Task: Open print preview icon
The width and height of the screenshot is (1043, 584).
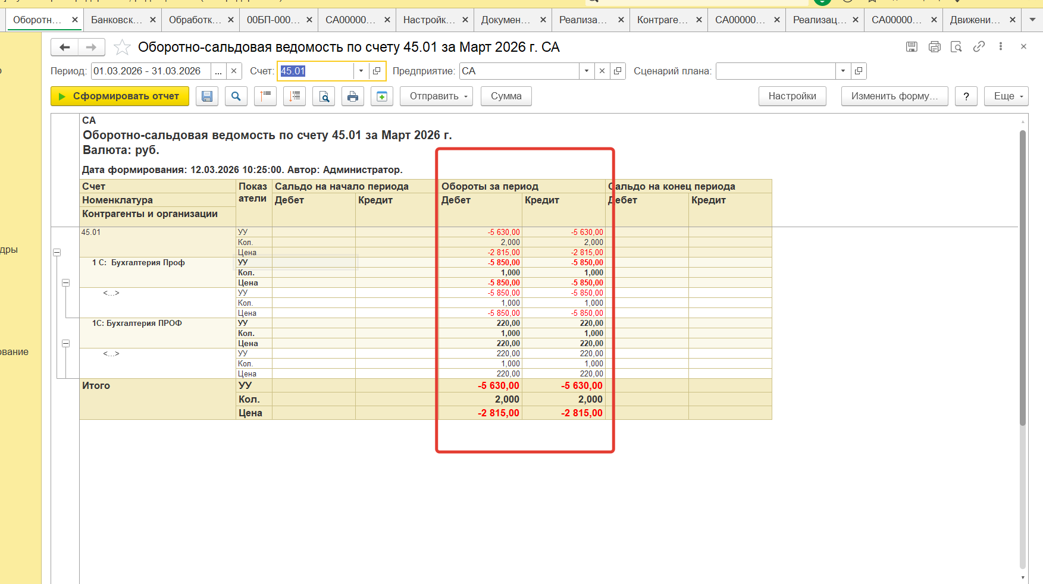Action: click(324, 96)
